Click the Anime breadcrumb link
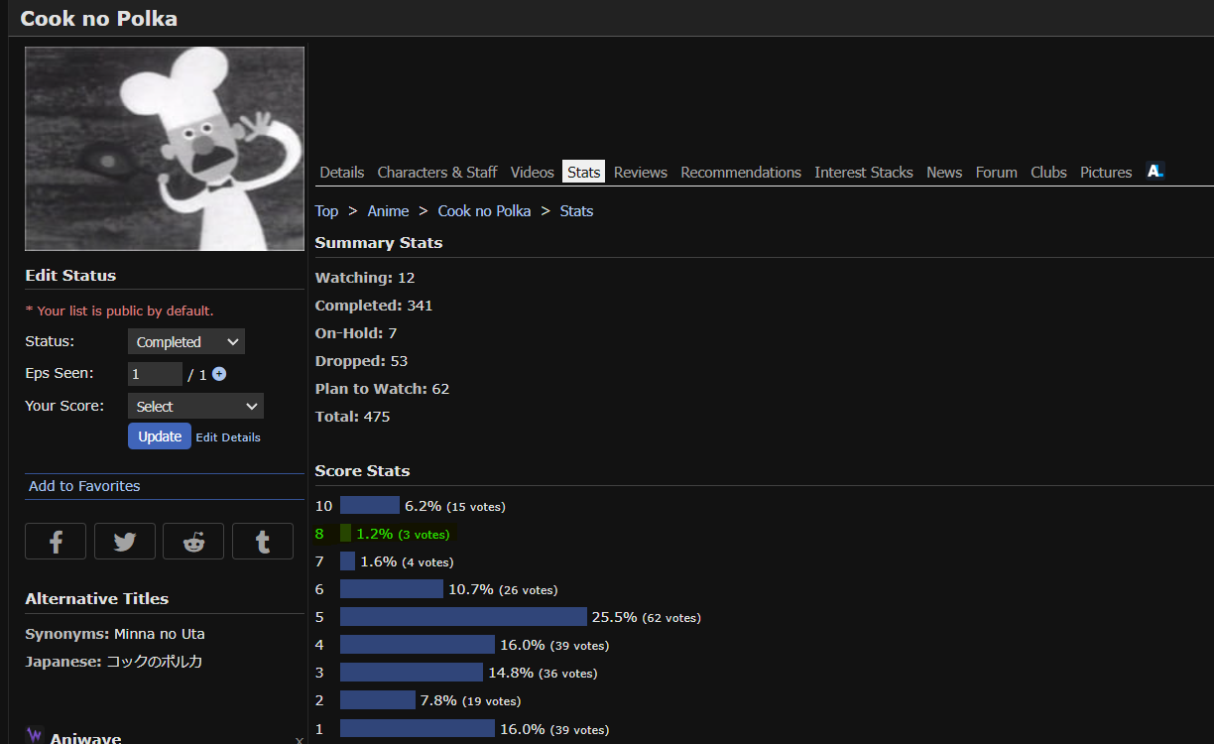The width and height of the screenshot is (1214, 744). pos(388,210)
